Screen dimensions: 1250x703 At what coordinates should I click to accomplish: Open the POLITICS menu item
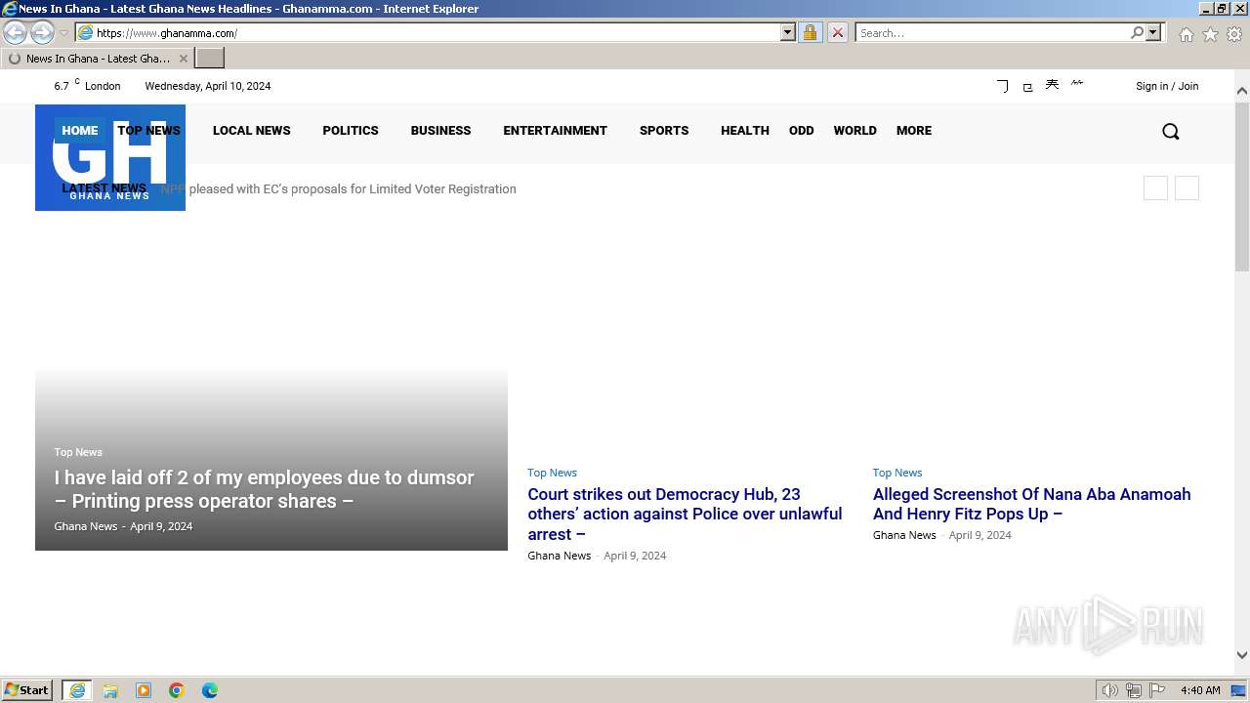[x=351, y=131]
